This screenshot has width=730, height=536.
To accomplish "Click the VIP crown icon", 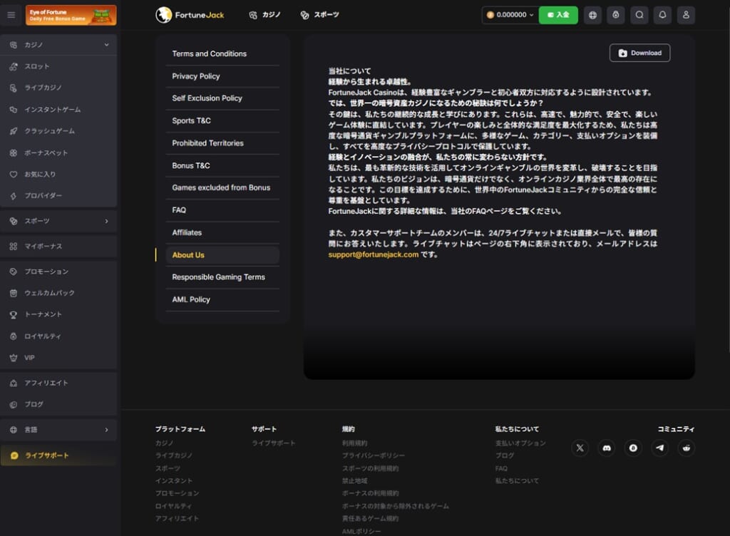I will [14, 358].
